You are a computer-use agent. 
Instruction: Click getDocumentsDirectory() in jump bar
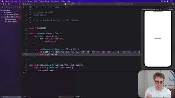click(x=63, y=7)
